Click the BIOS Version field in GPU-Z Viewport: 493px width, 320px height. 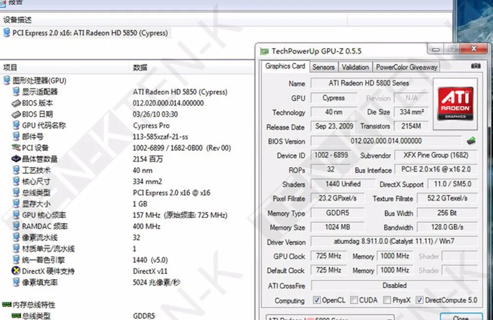386,141
